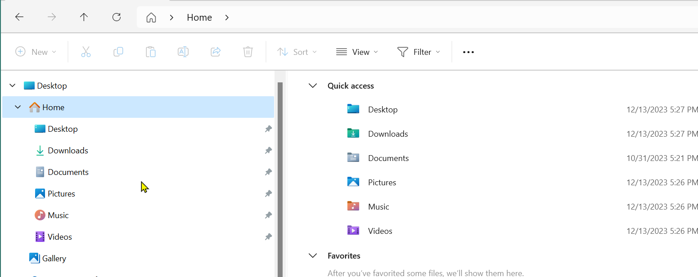Select the Gallery item in the sidebar
The width and height of the screenshot is (698, 277).
(x=54, y=258)
